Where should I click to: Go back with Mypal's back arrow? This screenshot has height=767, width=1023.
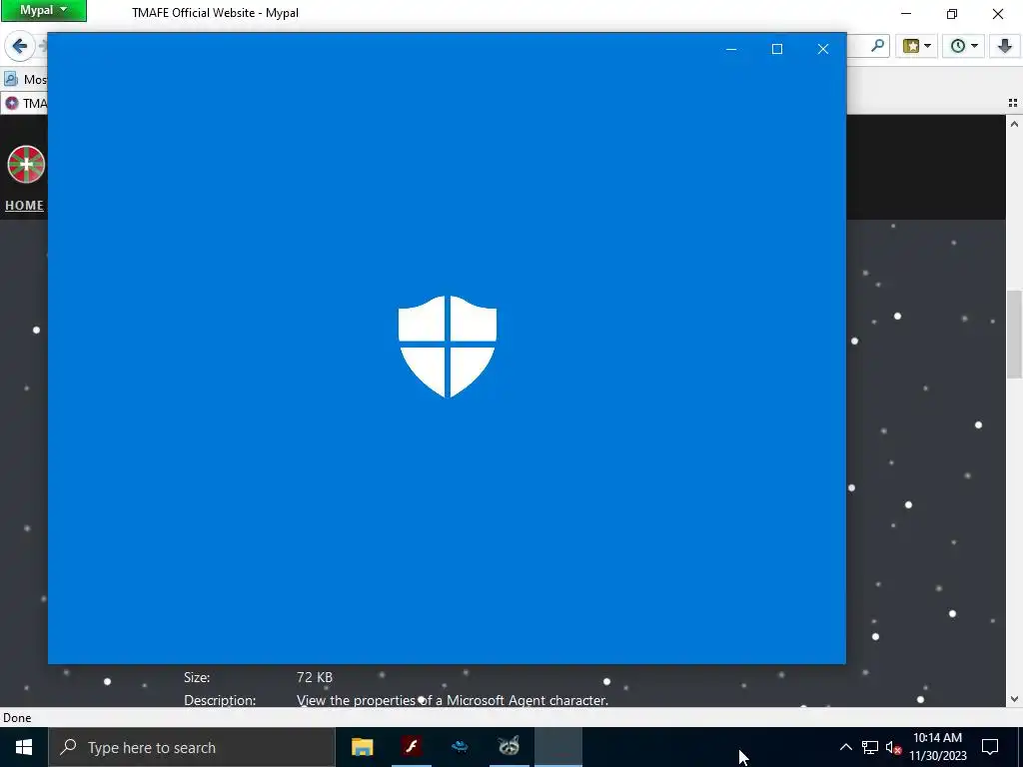click(x=20, y=46)
